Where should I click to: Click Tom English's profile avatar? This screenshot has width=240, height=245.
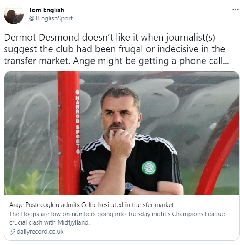[x=14, y=14]
